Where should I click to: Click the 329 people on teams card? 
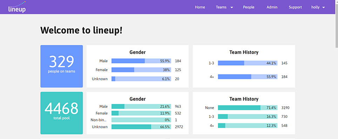point(62,66)
